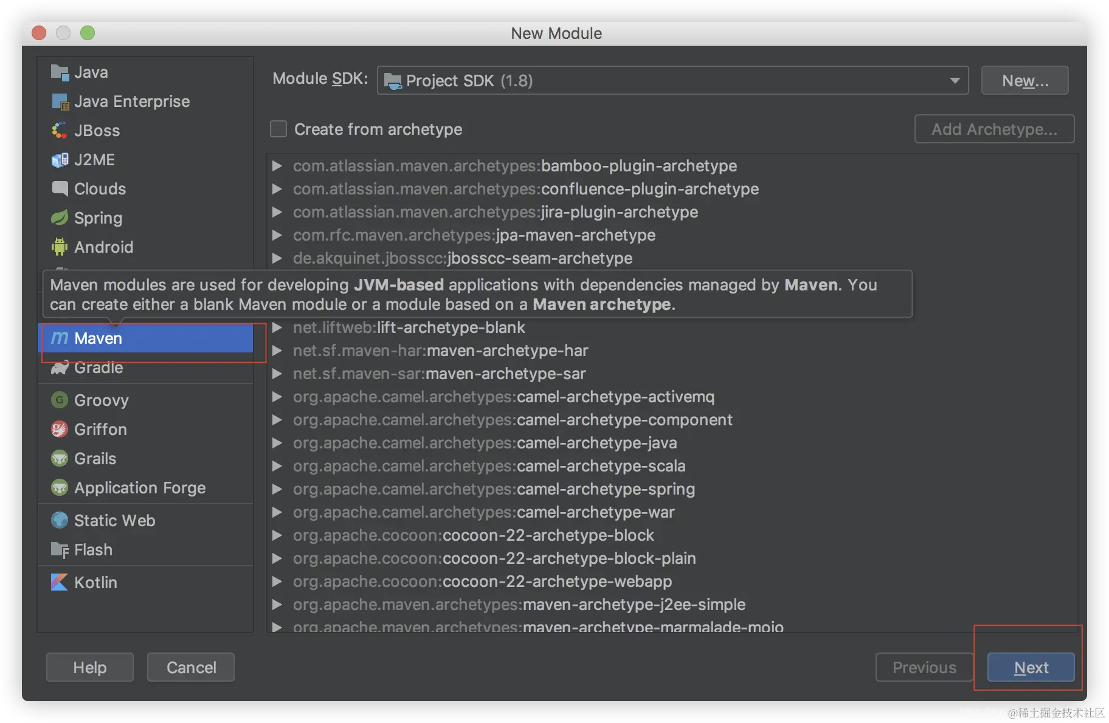The image size is (1109, 723).
Task: Select the Java label in module list
Action: click(x=91, y=72)
